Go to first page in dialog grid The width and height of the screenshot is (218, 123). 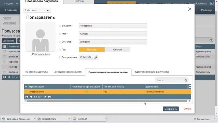pyautogui.click(x=27, y=97)
